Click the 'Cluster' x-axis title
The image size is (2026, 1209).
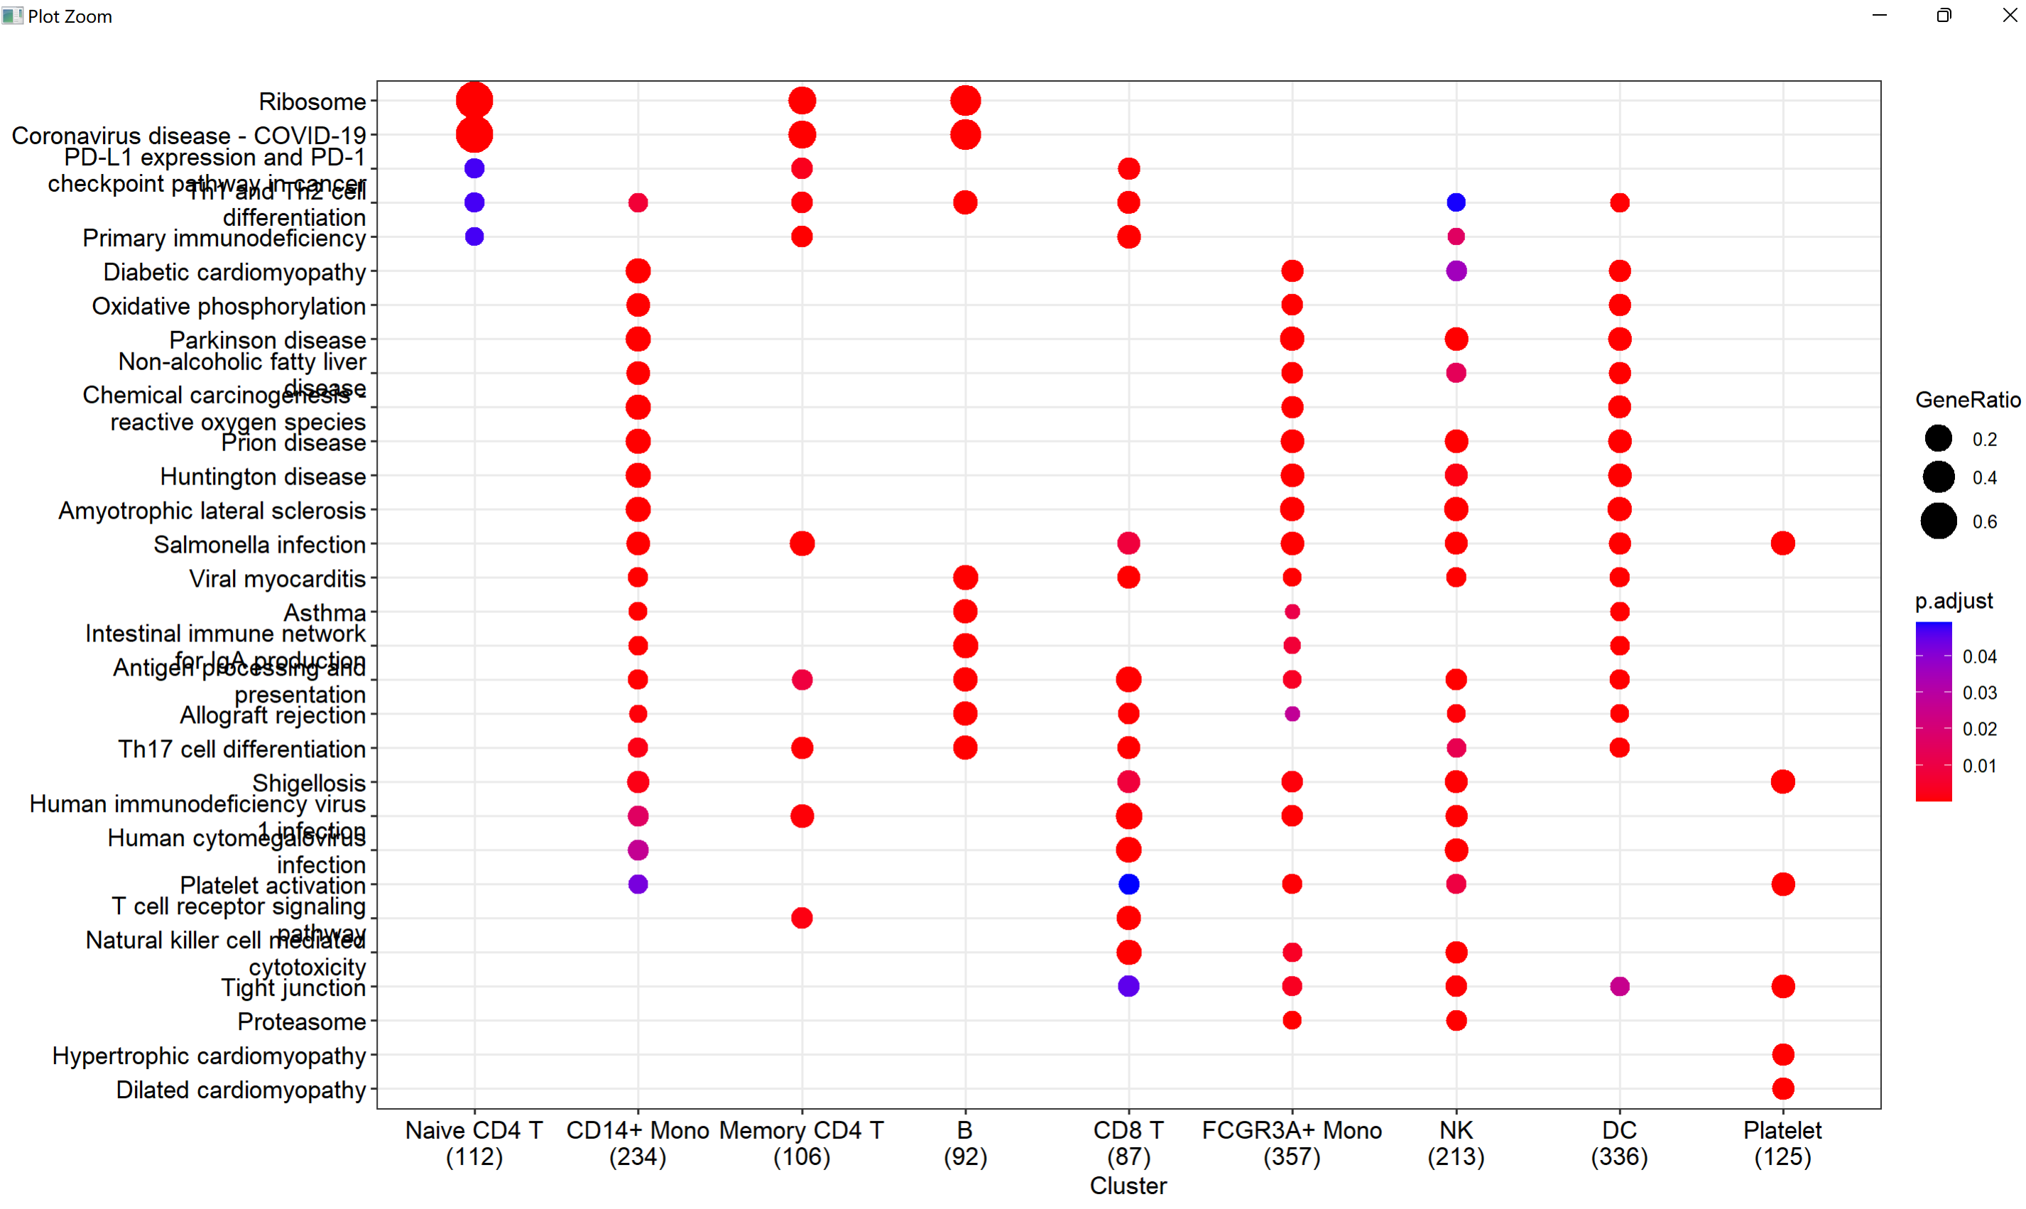1128,1186
